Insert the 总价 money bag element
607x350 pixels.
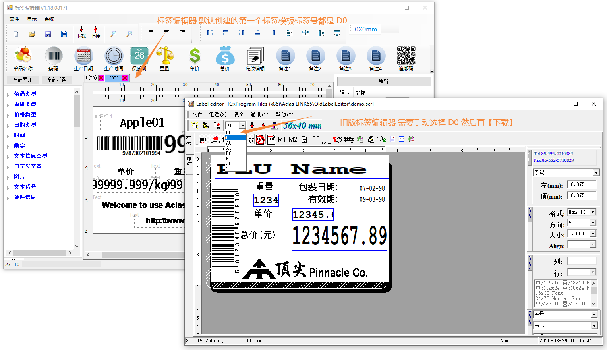(x=225, y=57)
